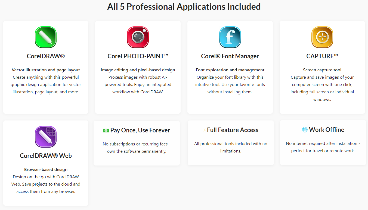
Task: Click the orange CAPTURE crosshair icon
Action: (322, 37)
